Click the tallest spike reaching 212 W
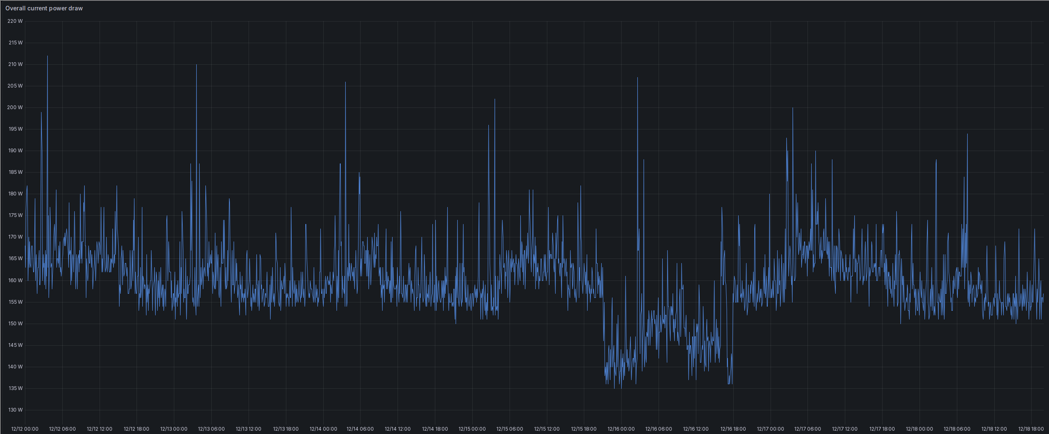The width and height of the screenshot is (1049, 434). click(x=47, y=55)
